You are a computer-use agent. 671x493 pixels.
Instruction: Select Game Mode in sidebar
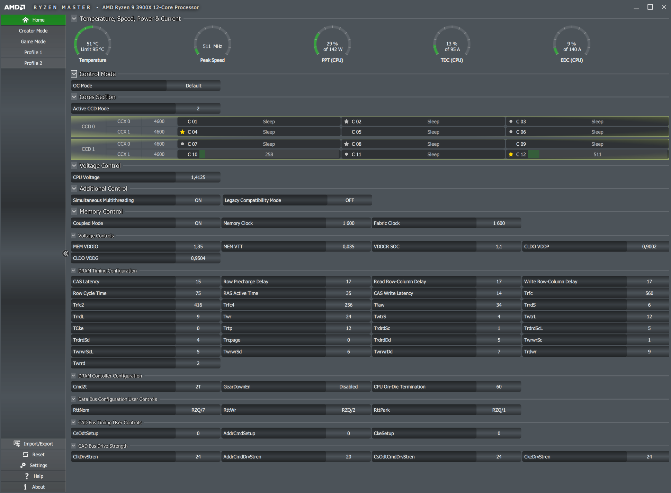[33, 42]
